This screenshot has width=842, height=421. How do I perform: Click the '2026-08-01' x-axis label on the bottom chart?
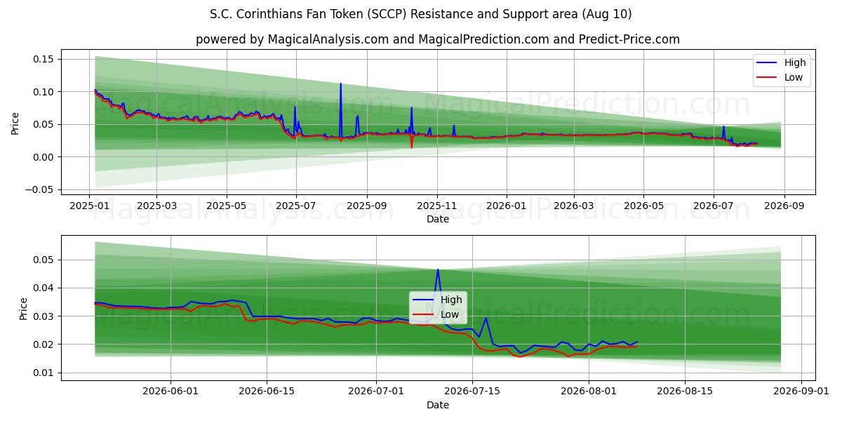click(589, 392)
